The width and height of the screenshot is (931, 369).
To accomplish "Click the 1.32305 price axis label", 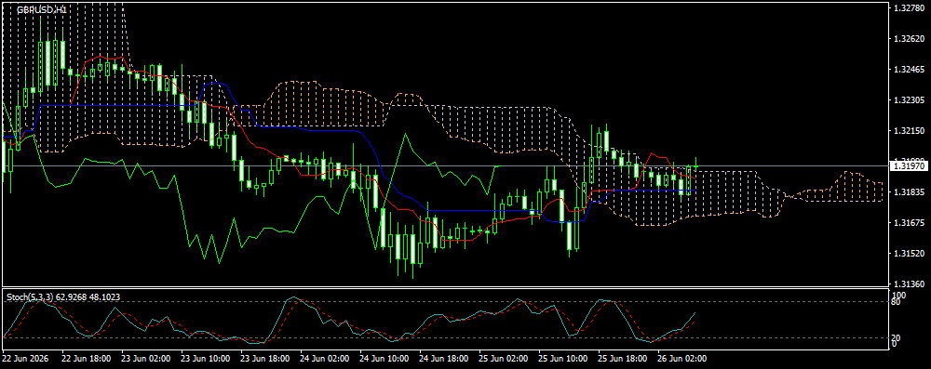I will coord(908,99).
